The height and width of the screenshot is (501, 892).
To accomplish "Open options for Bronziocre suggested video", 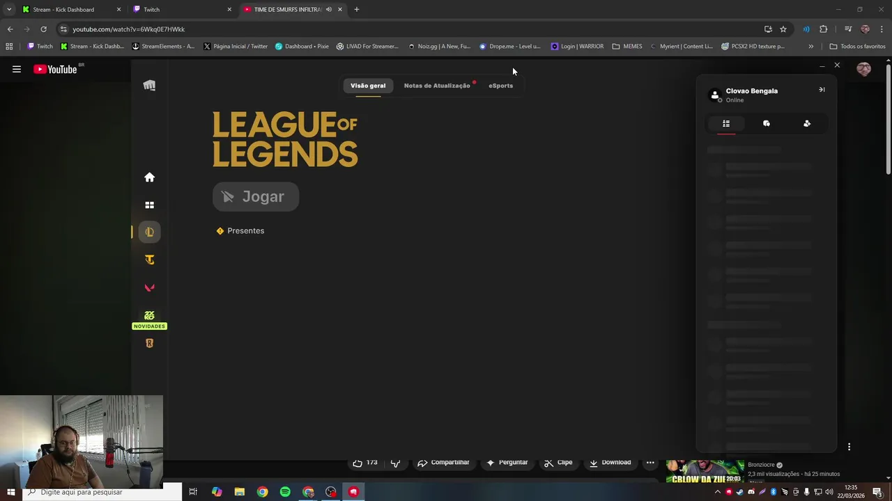I will 849,447.
